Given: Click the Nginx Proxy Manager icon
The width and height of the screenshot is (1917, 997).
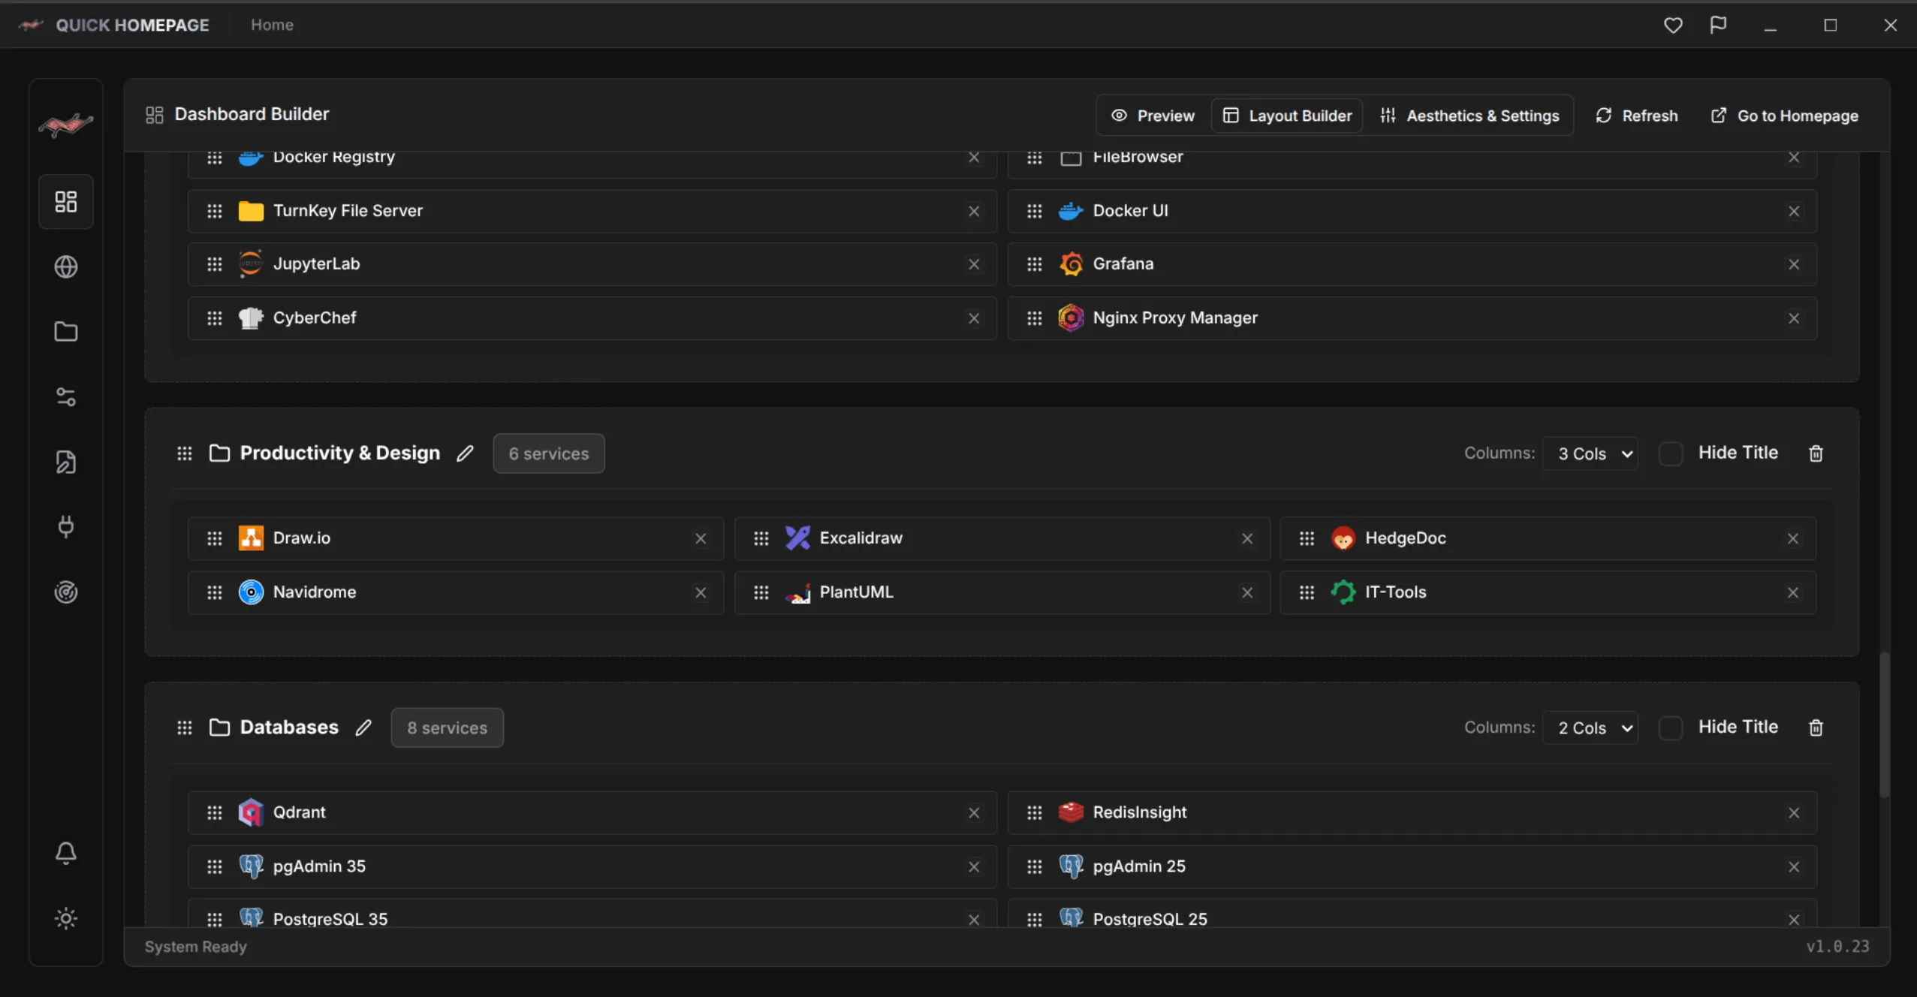Looking at the screenshot, I should tap(1071, 318).
